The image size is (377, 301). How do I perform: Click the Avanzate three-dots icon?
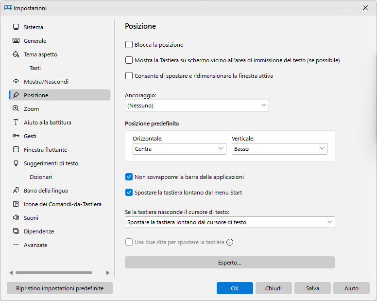tap(16, 245)
